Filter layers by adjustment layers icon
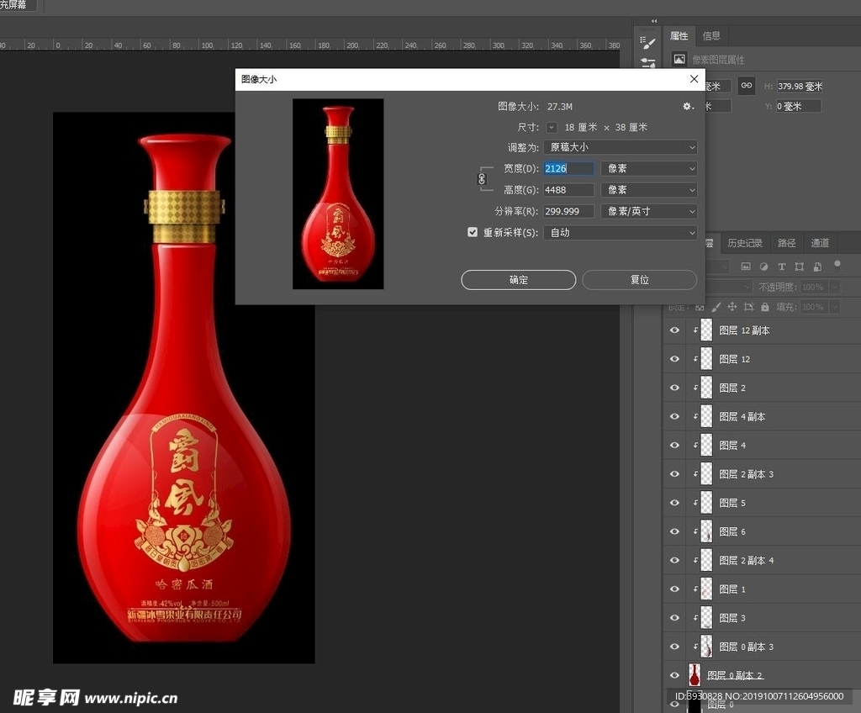 click(x=763, y=267)
